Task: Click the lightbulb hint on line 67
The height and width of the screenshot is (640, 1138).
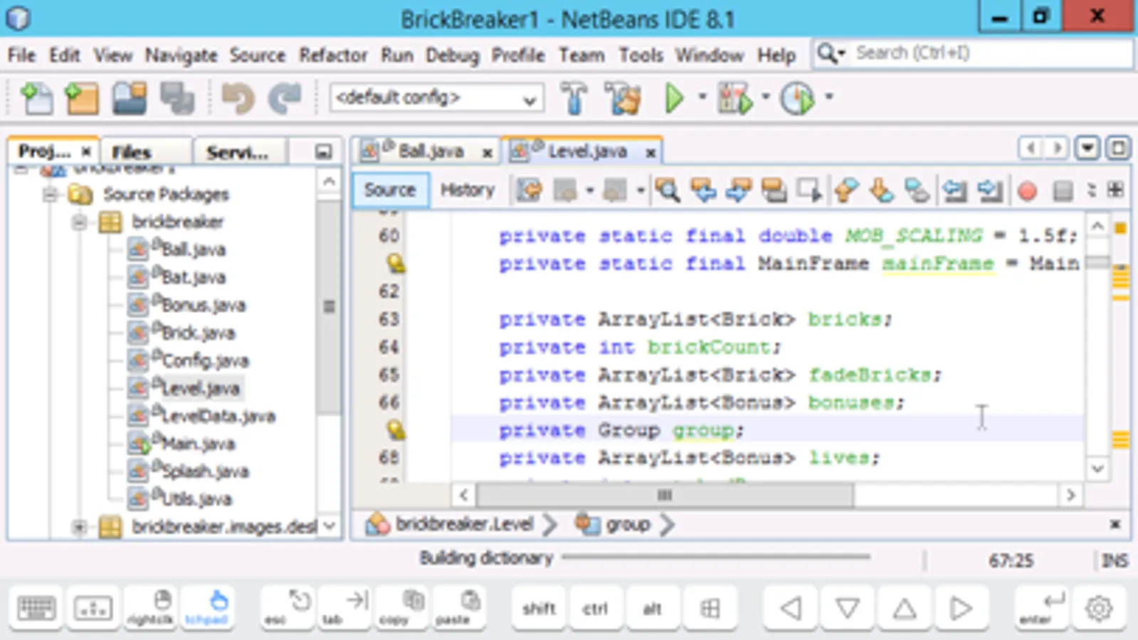Action: coord(396,430)
